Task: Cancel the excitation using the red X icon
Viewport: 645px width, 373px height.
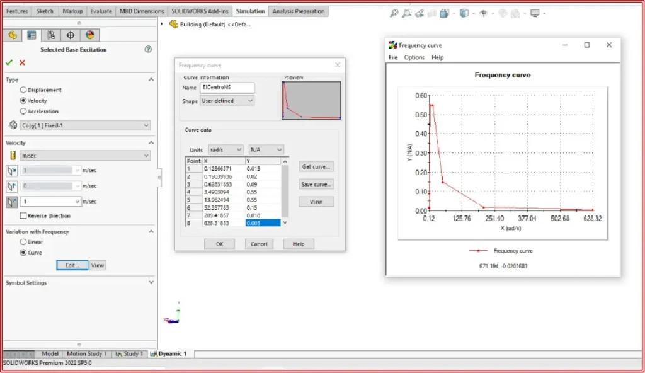Action: point(21,62)
